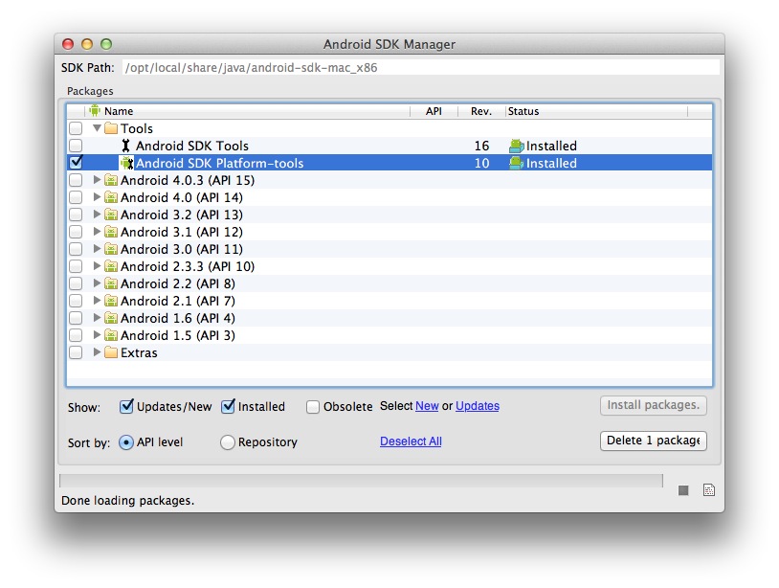
Task: Check the Android SDK Tools checkbox
Action: [76, 146]
